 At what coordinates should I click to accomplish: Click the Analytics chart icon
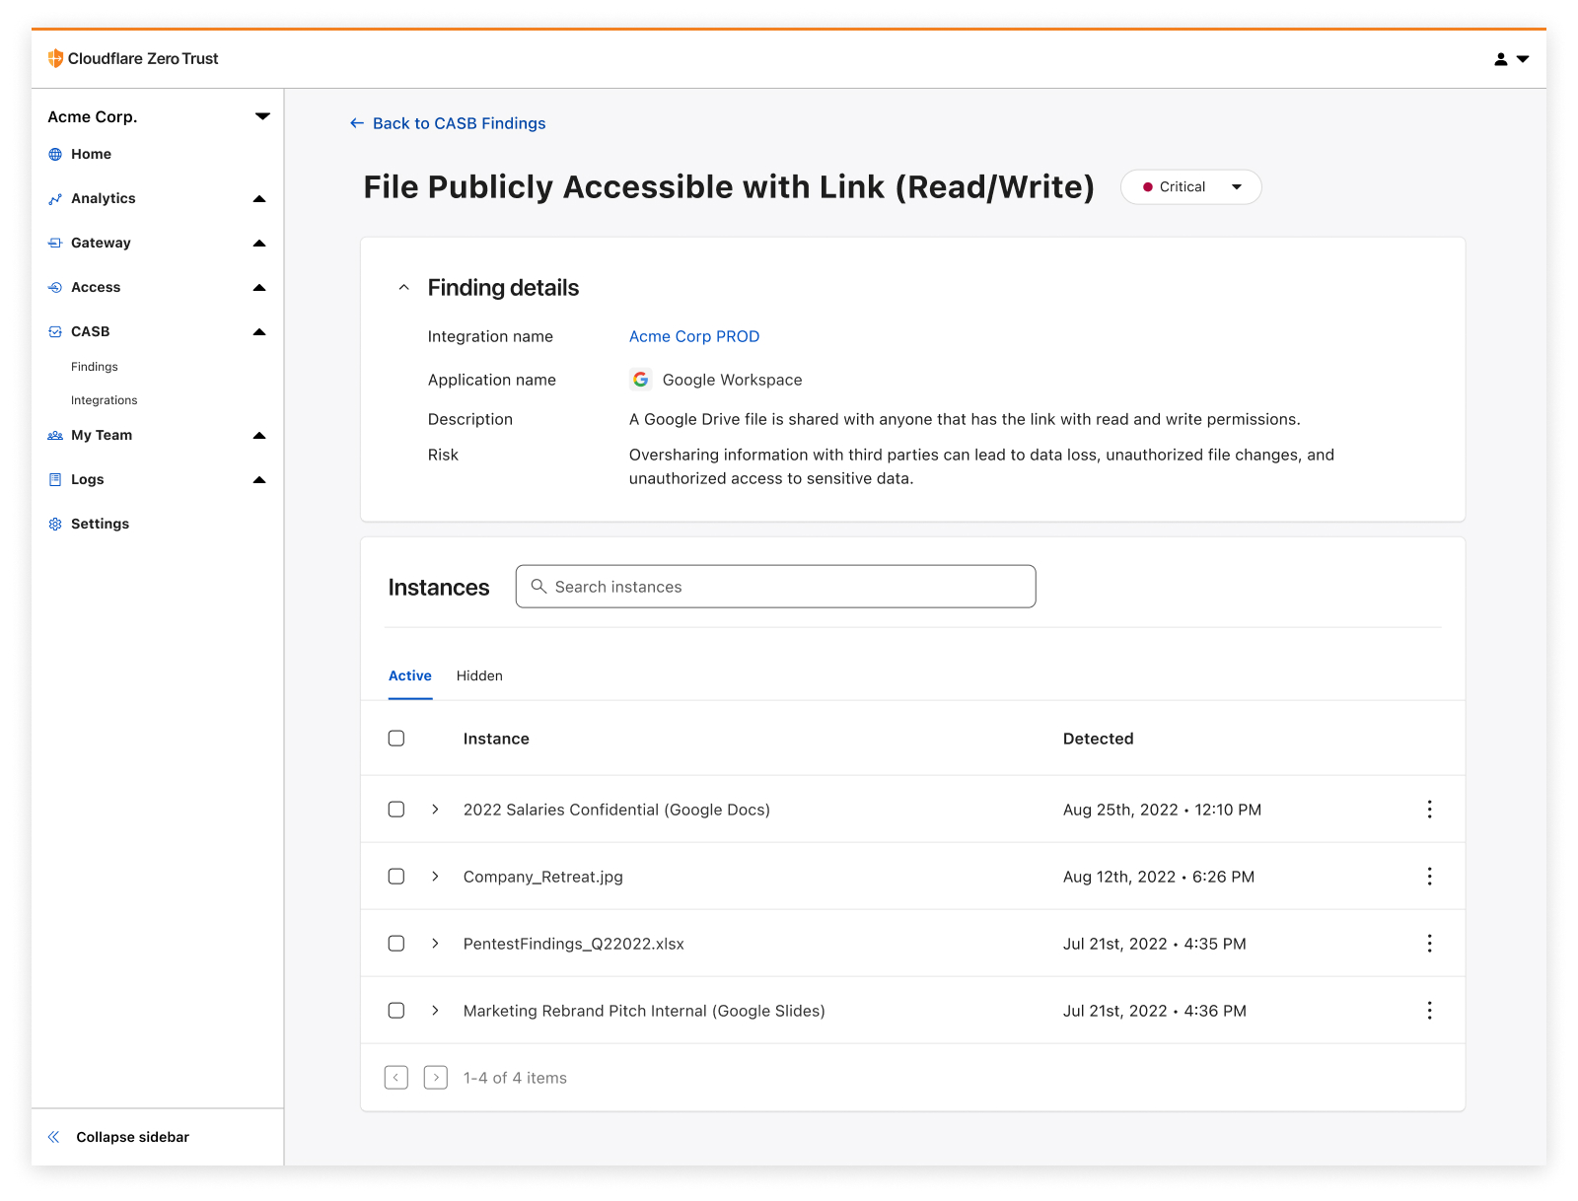click(55, 198)
